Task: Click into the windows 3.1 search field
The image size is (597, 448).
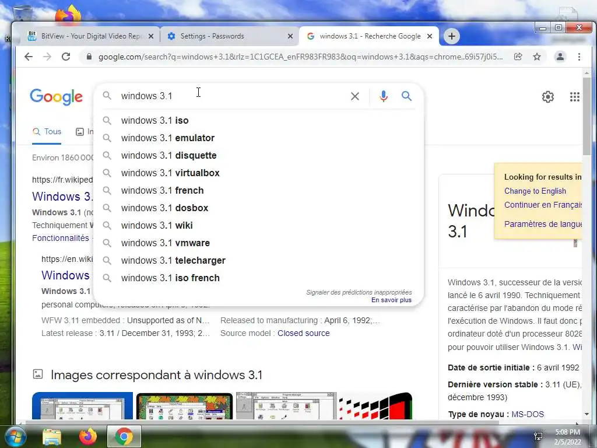Action: click(232, 96)
